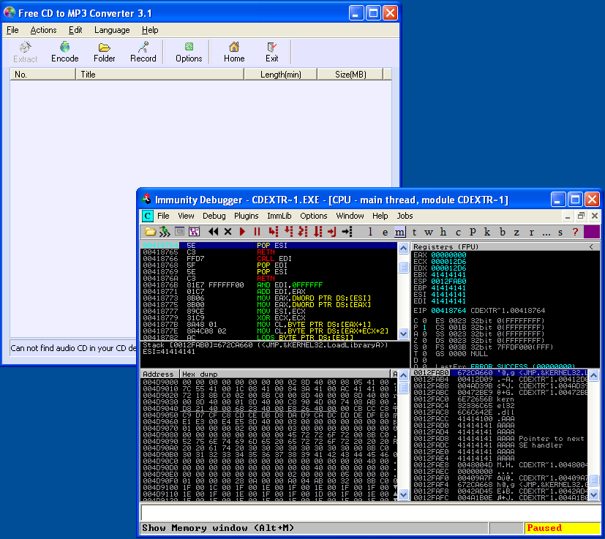
Task: Open the Jobs menu in Immunity Debugger
Action: pyautogui.click(x=405, y=216)
